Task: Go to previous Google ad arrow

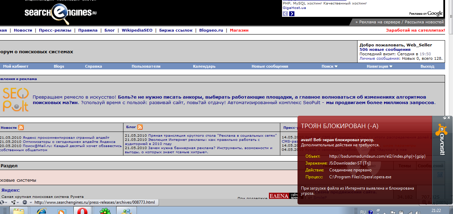Action: click(285, 14)
